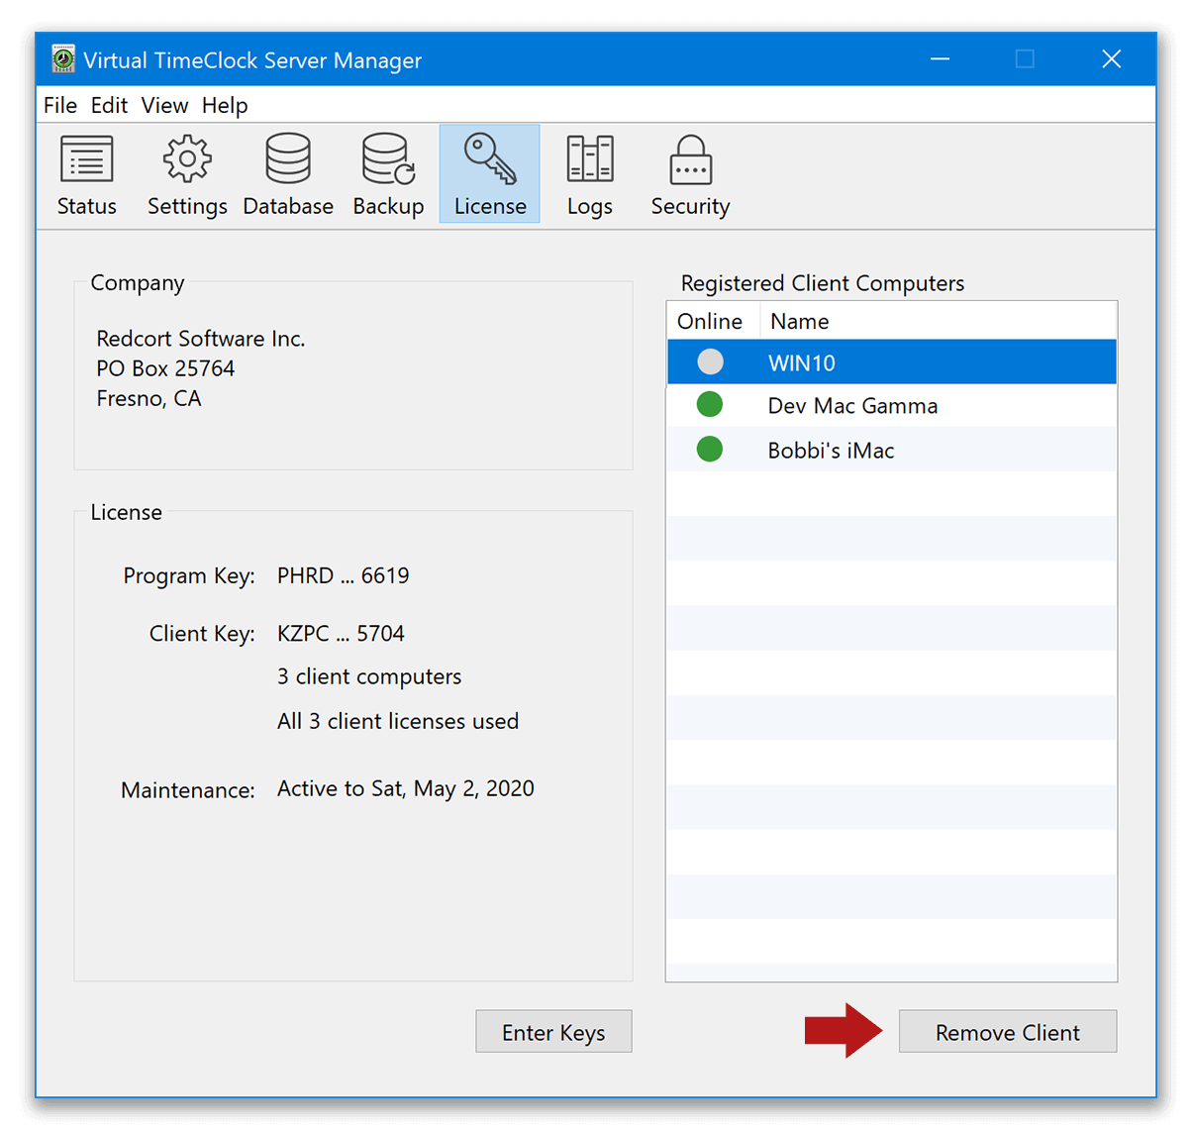Open the Security panel
The width and height of the screenshot is (1192, 1132).
pos(689,173)
